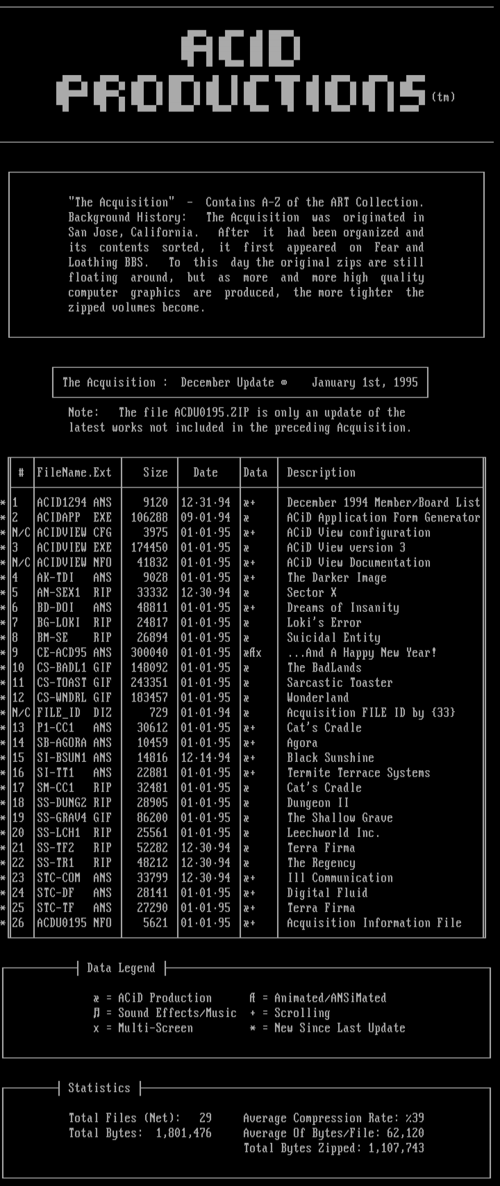500x1186 pixels.
Task: Click the December Update title box
Action: point(240,382)
